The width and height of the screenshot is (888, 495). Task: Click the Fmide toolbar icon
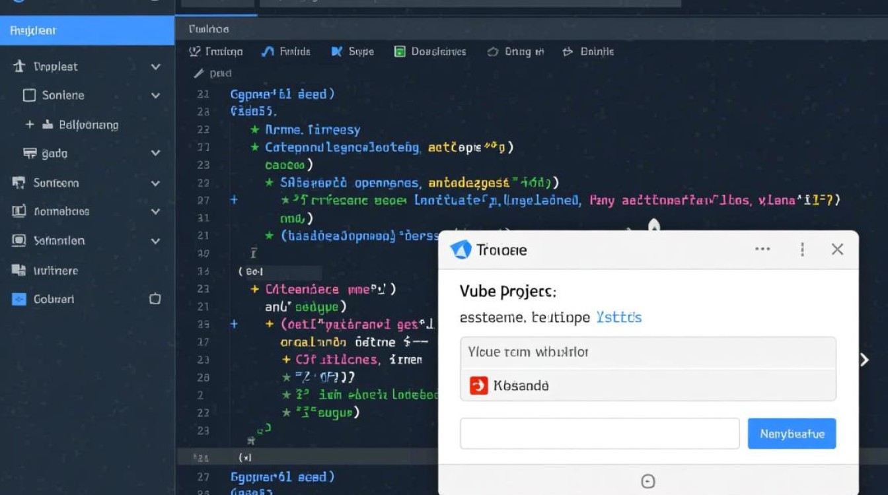(268, 51)
